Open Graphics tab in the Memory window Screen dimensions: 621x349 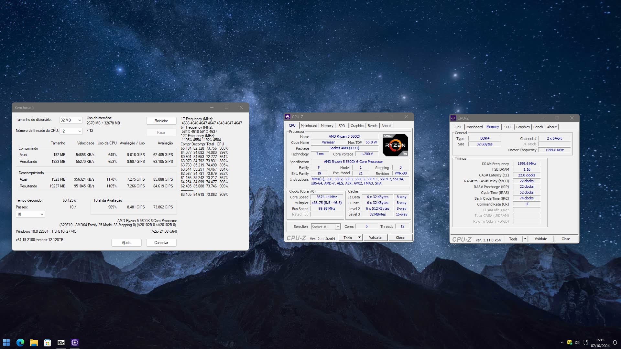tap(523, 127)
